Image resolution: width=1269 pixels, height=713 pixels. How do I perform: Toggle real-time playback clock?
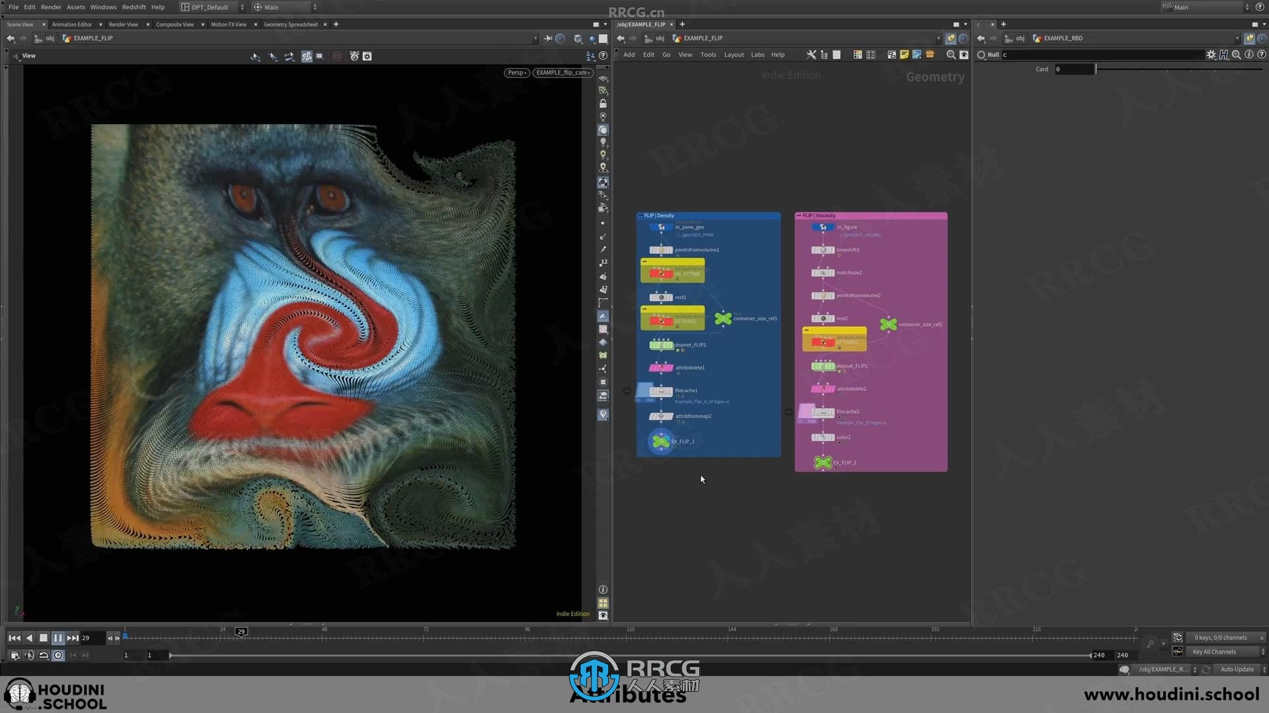tap(58, 655)
